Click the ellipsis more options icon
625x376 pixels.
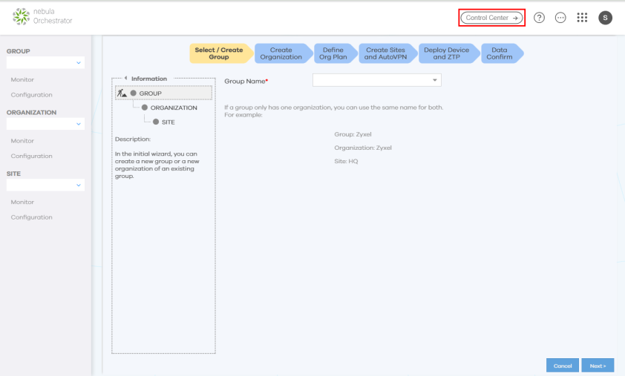point(560,18)
